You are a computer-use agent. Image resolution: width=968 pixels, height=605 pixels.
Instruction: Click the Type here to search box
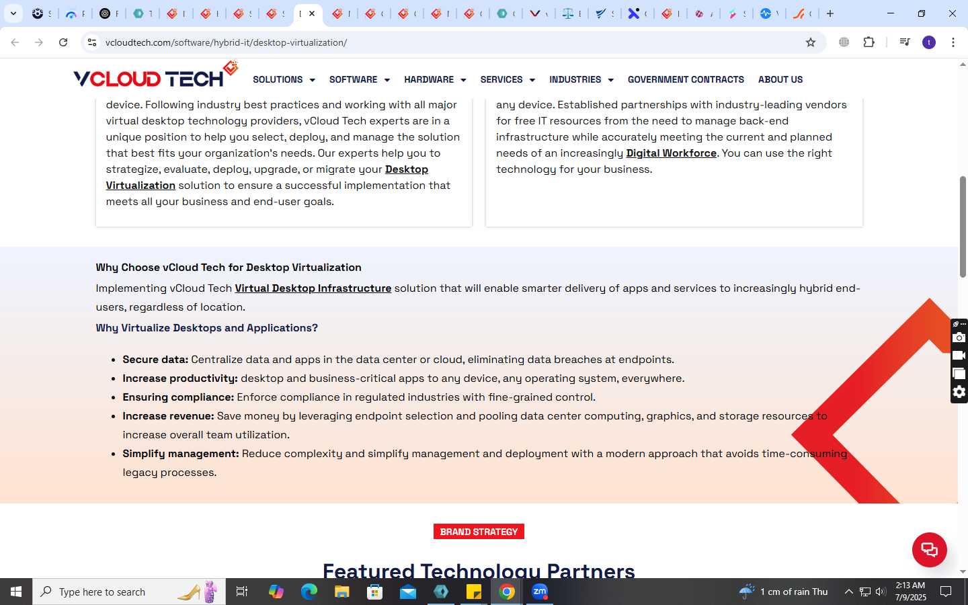[x=129, y=592]
